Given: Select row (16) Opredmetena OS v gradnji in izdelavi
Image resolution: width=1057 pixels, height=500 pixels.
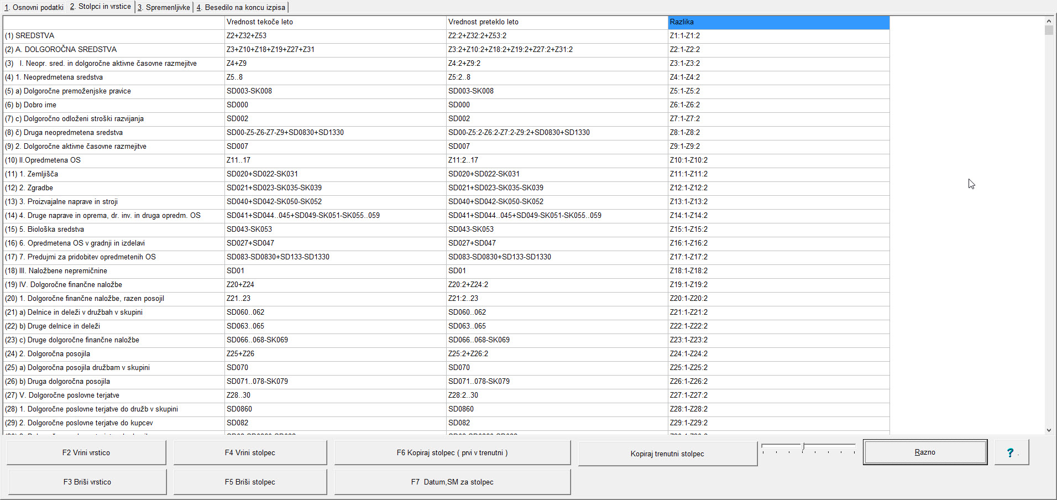Looking at the screenshot, I should (x=114, y=243).
